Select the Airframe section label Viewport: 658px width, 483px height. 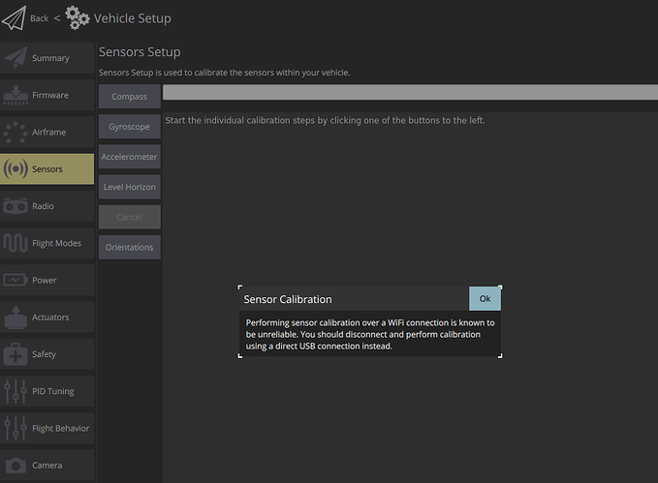(49, 132)
